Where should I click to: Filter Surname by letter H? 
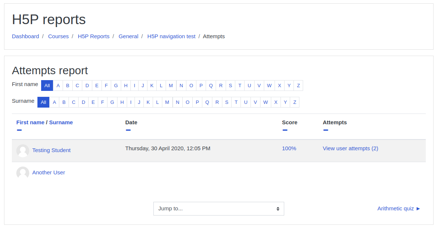pyautogui.click(x=122, y=102)
